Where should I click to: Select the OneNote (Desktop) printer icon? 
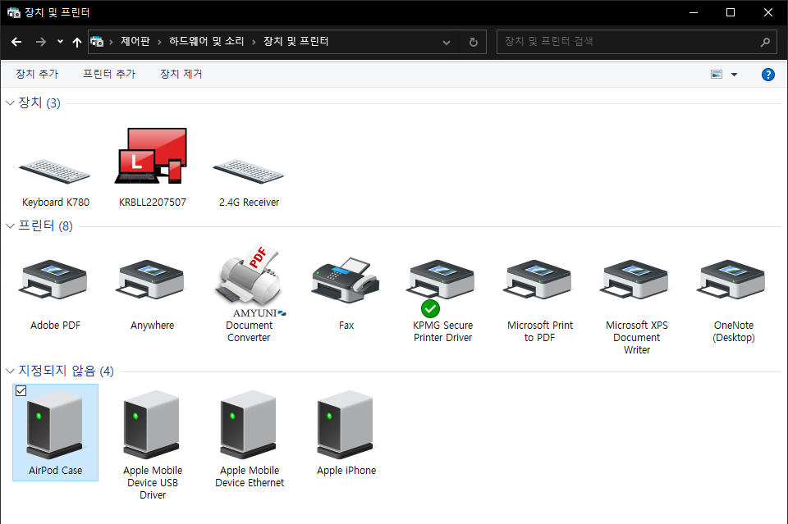[x=732, y=279]
